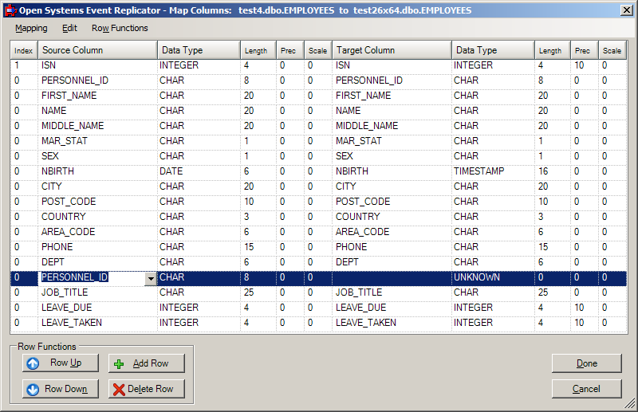Open the PERSONNEL_ID source column dropdown arrow
This screenshot has height=412, width=638.
pos(151,279)
